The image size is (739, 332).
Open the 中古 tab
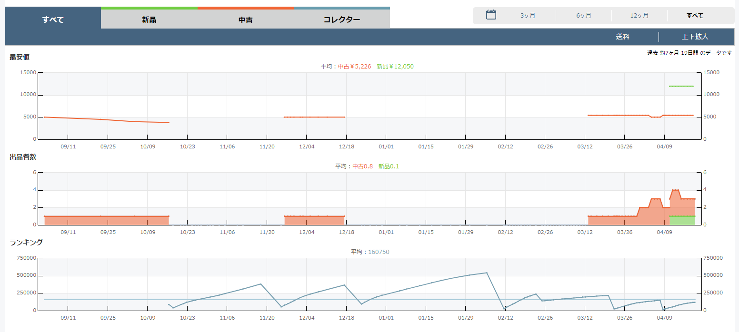[x=246, y=20]
